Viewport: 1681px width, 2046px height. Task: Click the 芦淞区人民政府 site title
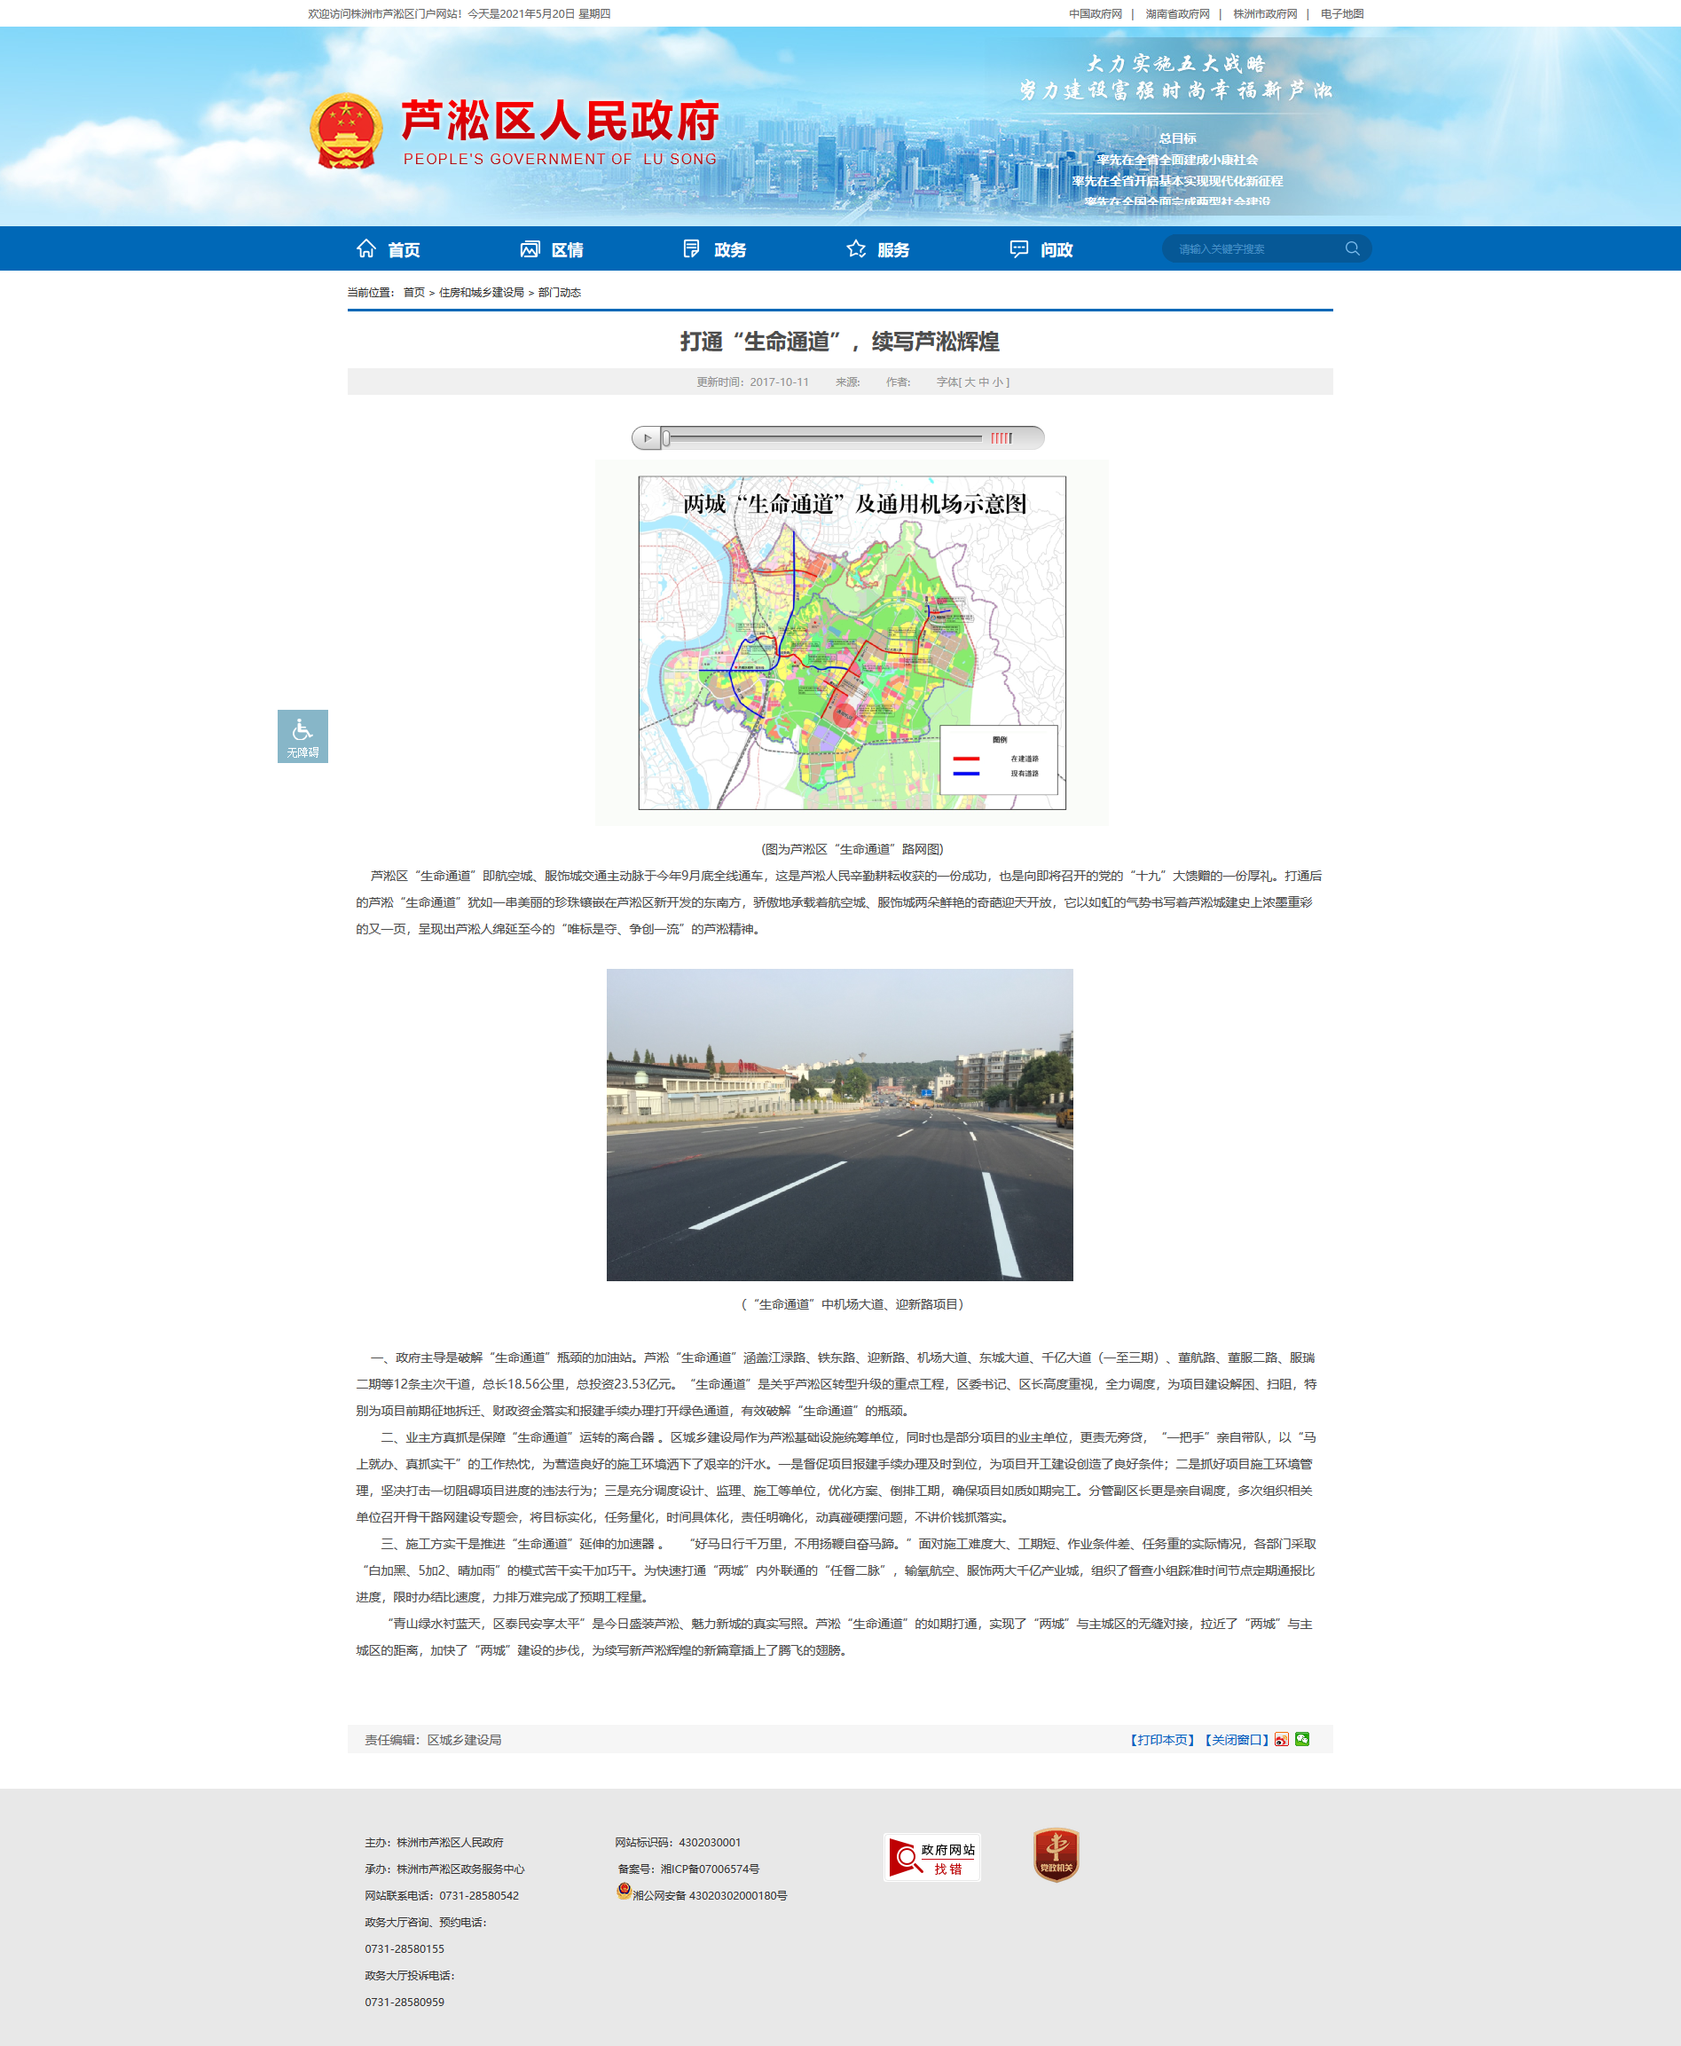[560, 121]
